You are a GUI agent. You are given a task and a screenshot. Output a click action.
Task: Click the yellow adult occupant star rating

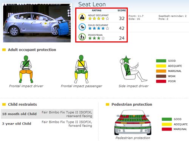coord(99,18)
